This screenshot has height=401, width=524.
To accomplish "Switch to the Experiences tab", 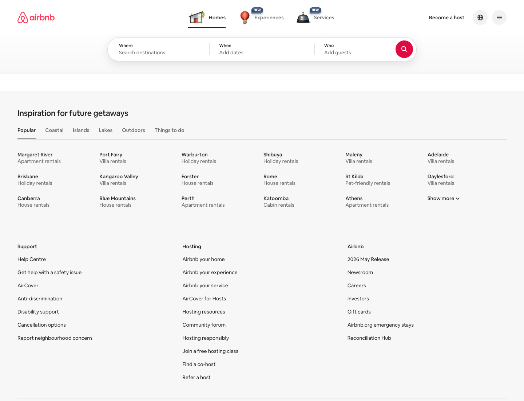I will coord(269,17).
